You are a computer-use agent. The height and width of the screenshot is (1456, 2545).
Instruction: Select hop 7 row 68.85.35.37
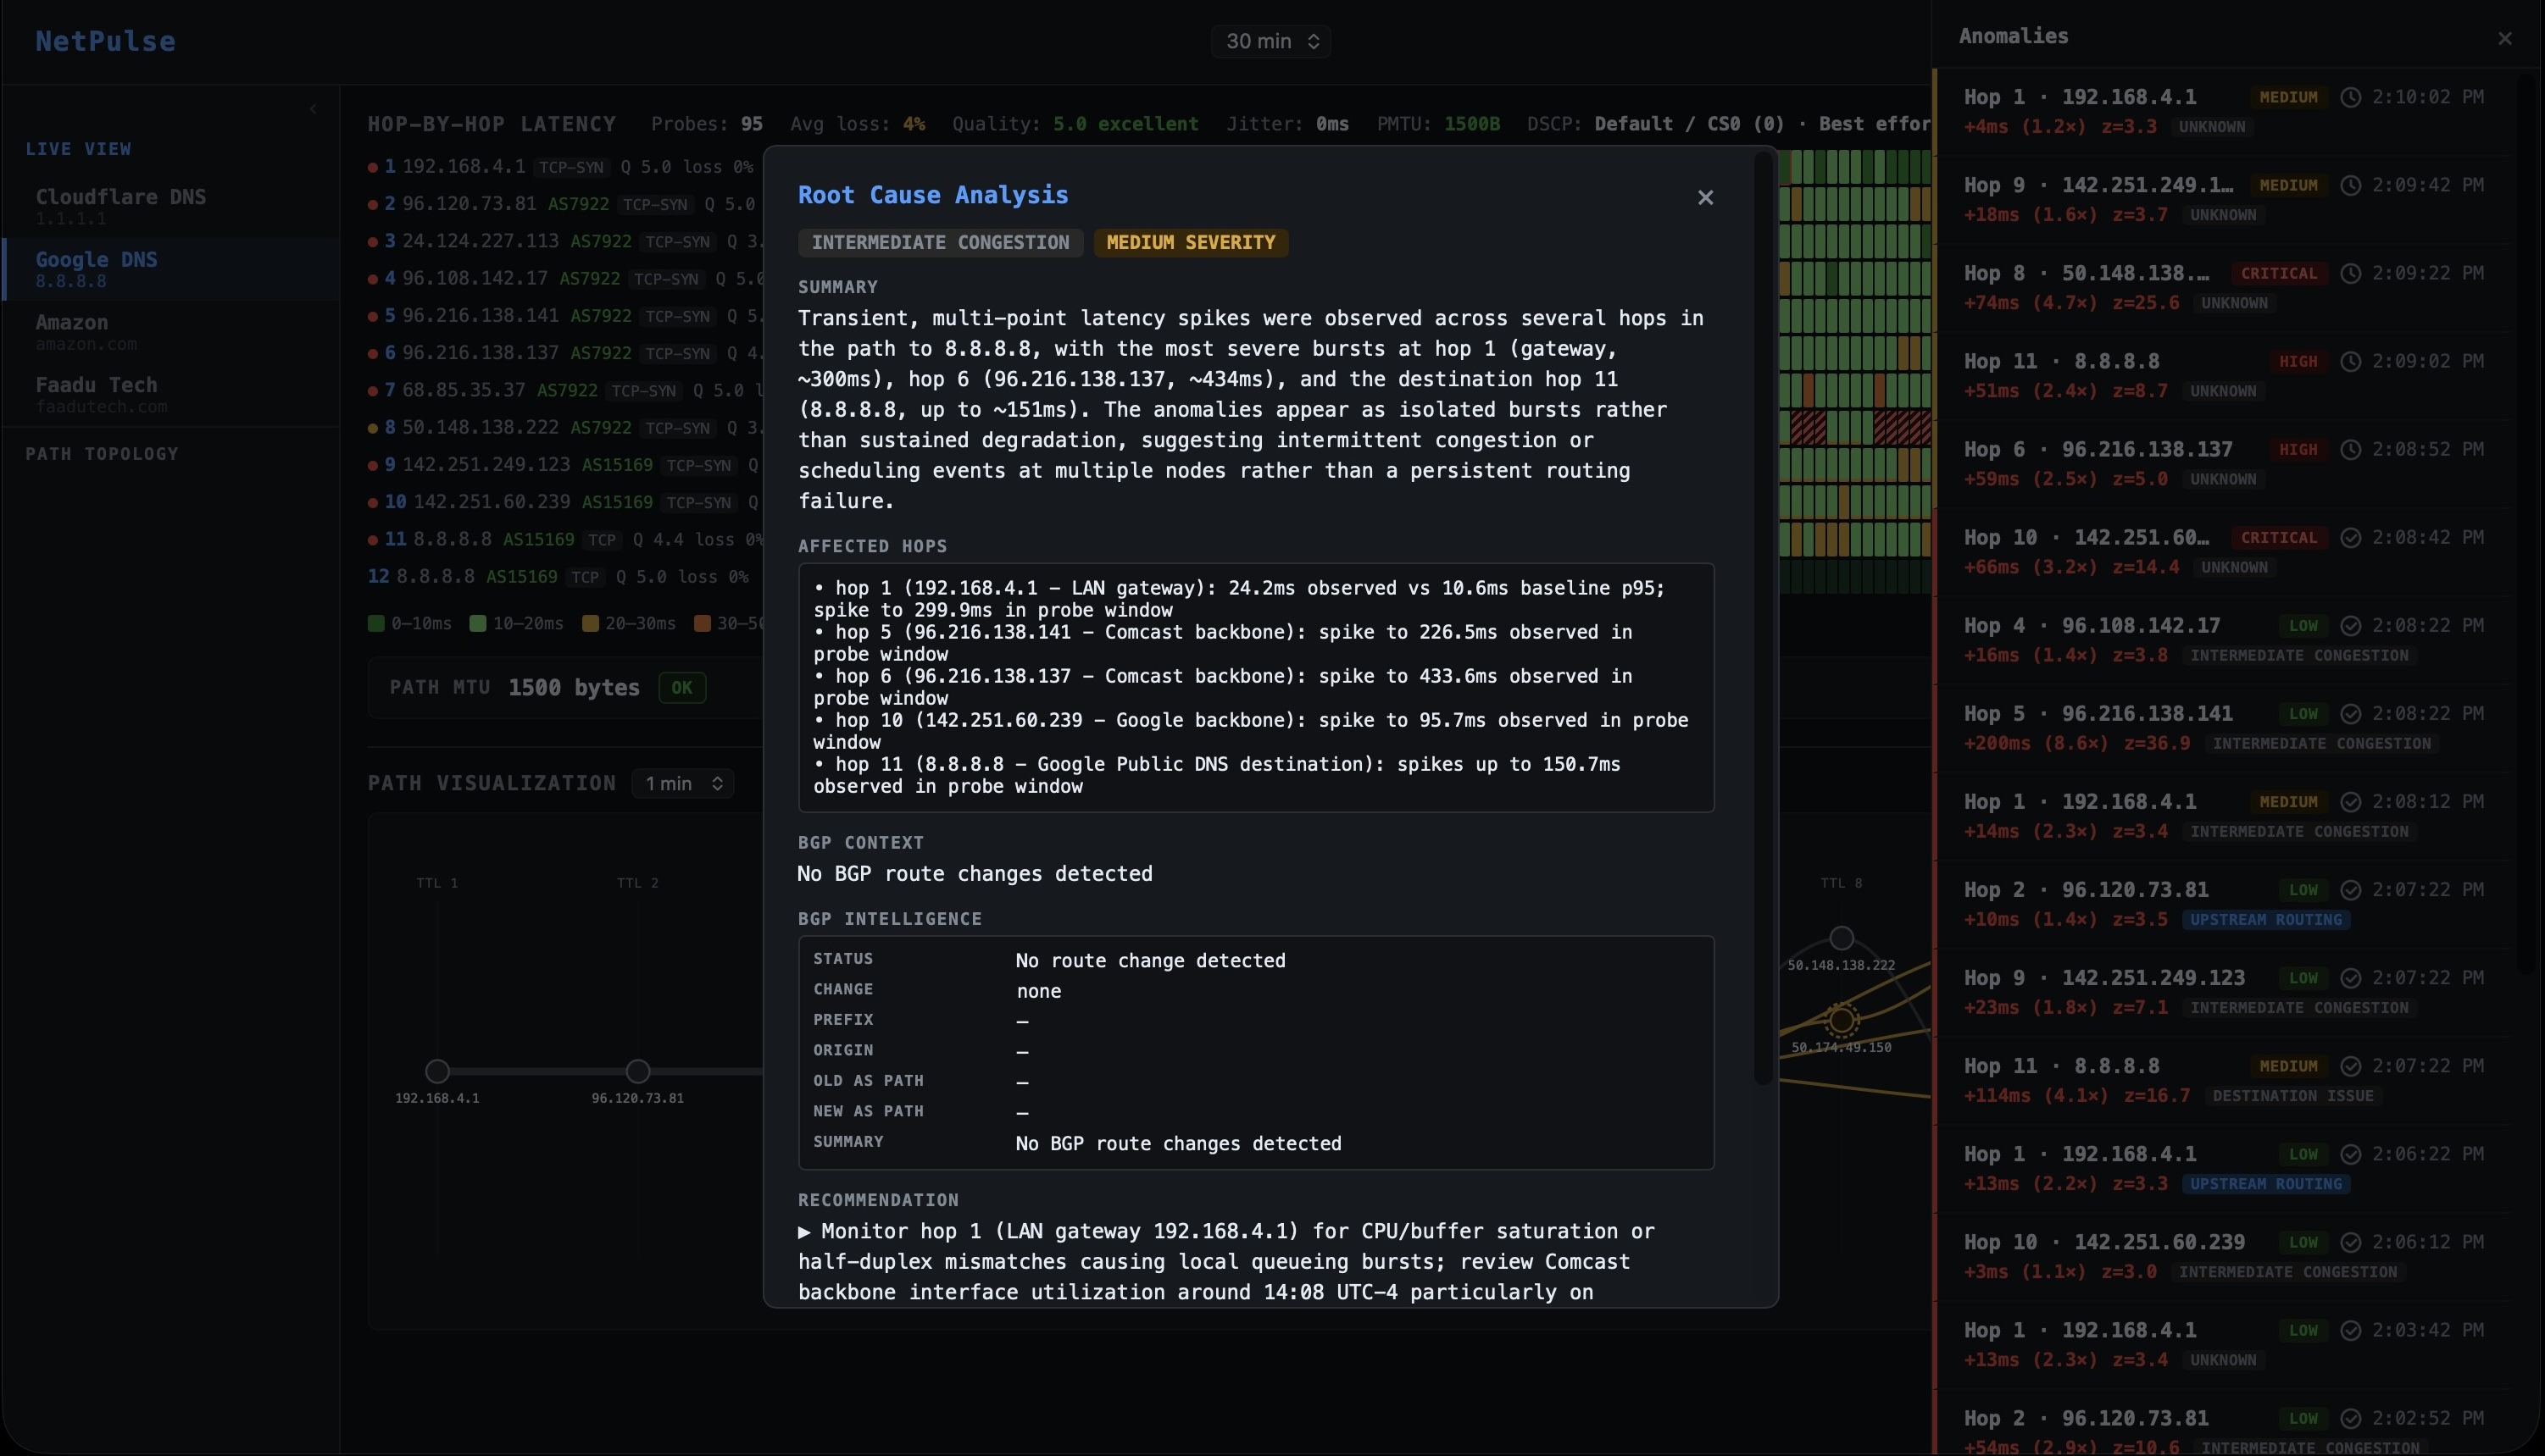pos(564,390)
